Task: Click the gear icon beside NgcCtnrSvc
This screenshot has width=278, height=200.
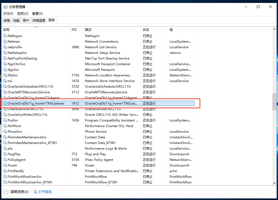Action: (5, 64)
